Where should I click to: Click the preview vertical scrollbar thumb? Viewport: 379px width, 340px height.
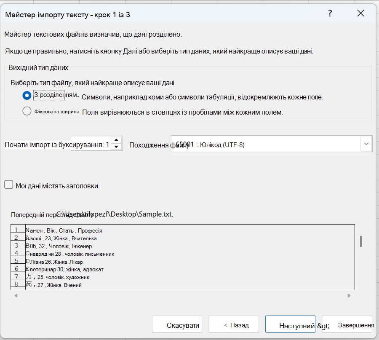tap(361, 241)
